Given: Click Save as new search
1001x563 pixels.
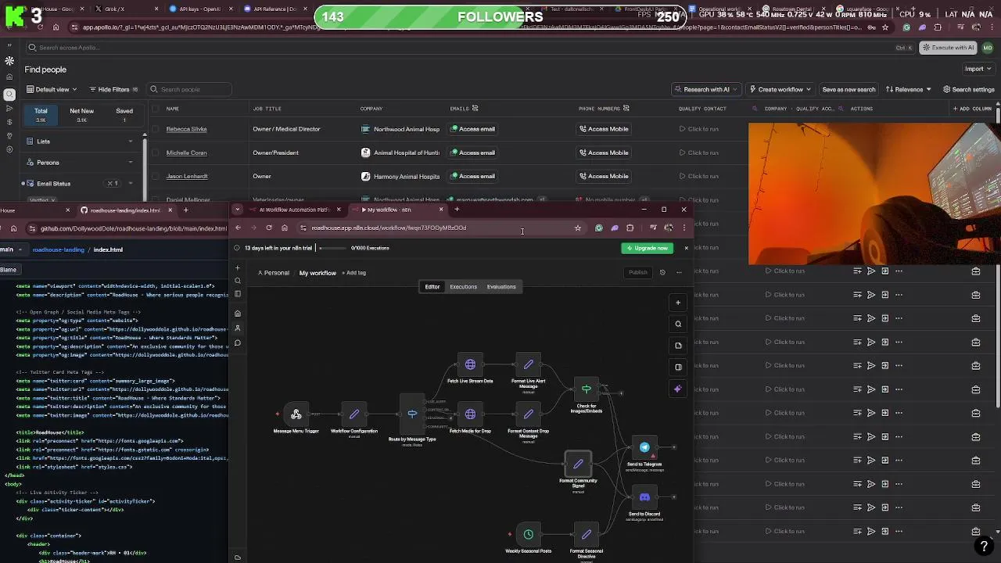Looking at the screenshot, I should [849, 89].
